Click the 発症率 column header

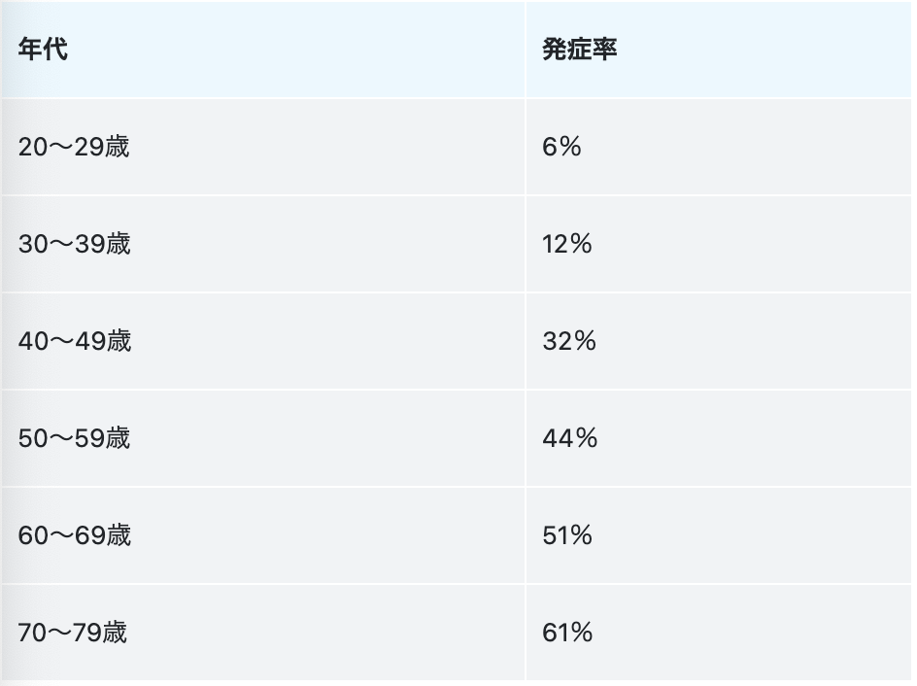pyautogui.click(x=579, y=50)
